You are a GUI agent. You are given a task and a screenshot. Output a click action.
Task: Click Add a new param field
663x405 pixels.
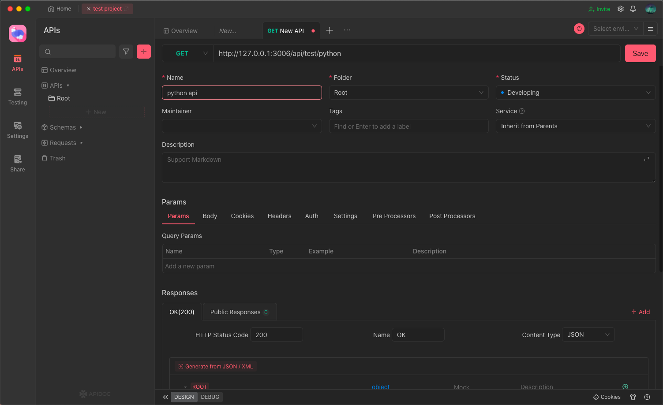(408, 266)
